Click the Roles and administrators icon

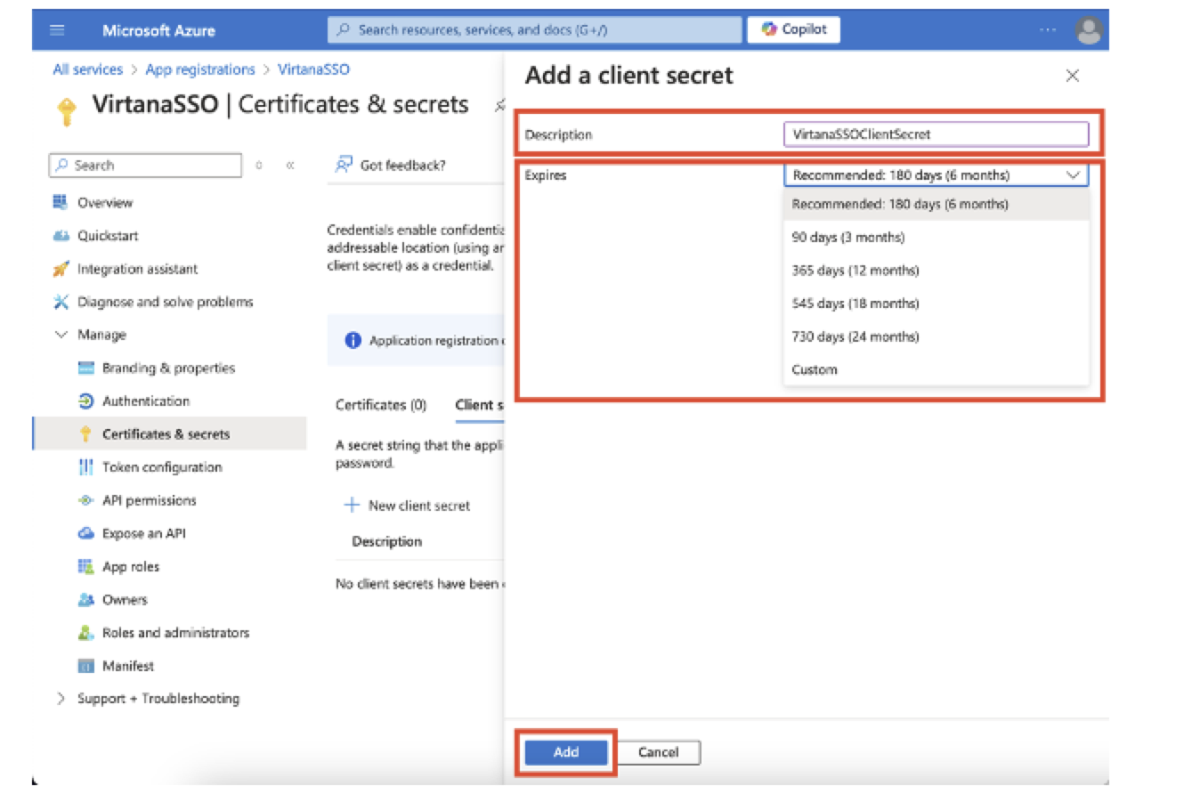pos(86,633)
